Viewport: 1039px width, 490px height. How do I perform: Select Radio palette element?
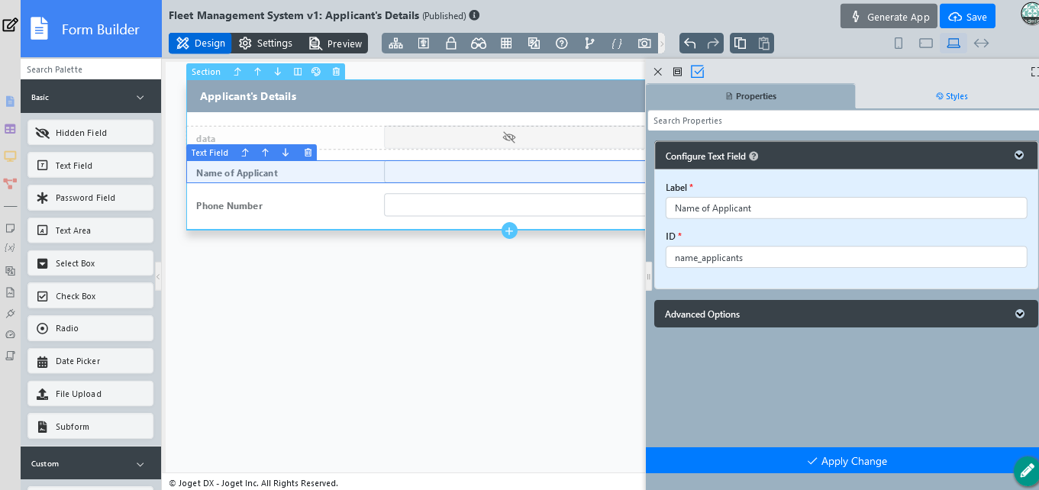tap(90, 328)
